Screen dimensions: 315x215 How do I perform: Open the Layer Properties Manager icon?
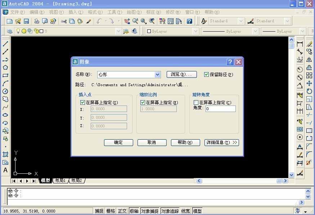[9, 31]
